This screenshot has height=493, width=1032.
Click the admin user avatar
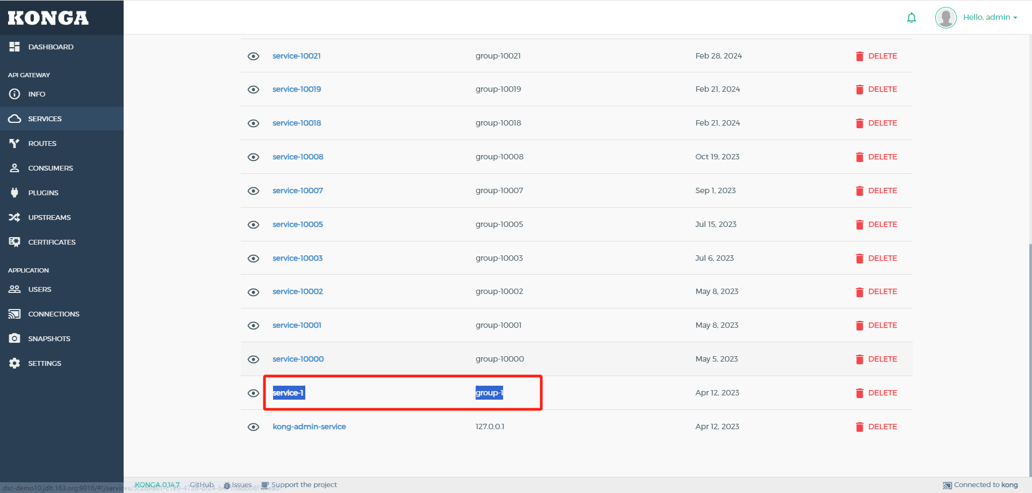pos(945,18)
